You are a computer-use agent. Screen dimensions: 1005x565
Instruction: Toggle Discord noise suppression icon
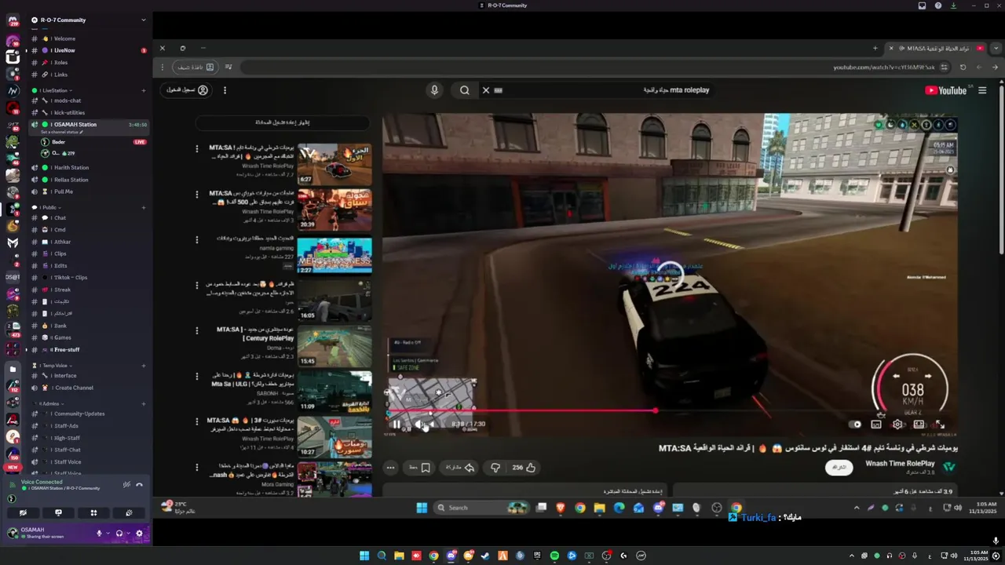(x=126, y=485)
